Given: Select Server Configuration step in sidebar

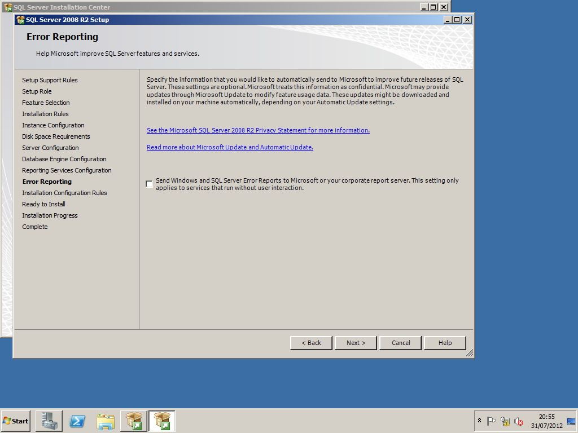Looking at the screenshot, I should (x=50, y=148).
